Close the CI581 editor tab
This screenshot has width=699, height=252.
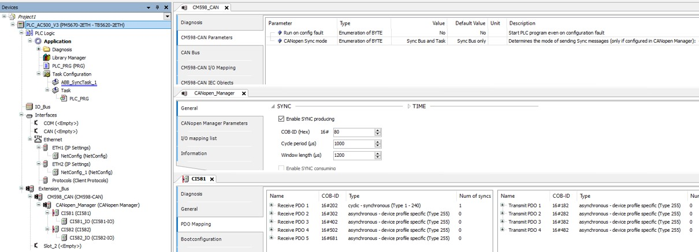click(x=212, y=179)
